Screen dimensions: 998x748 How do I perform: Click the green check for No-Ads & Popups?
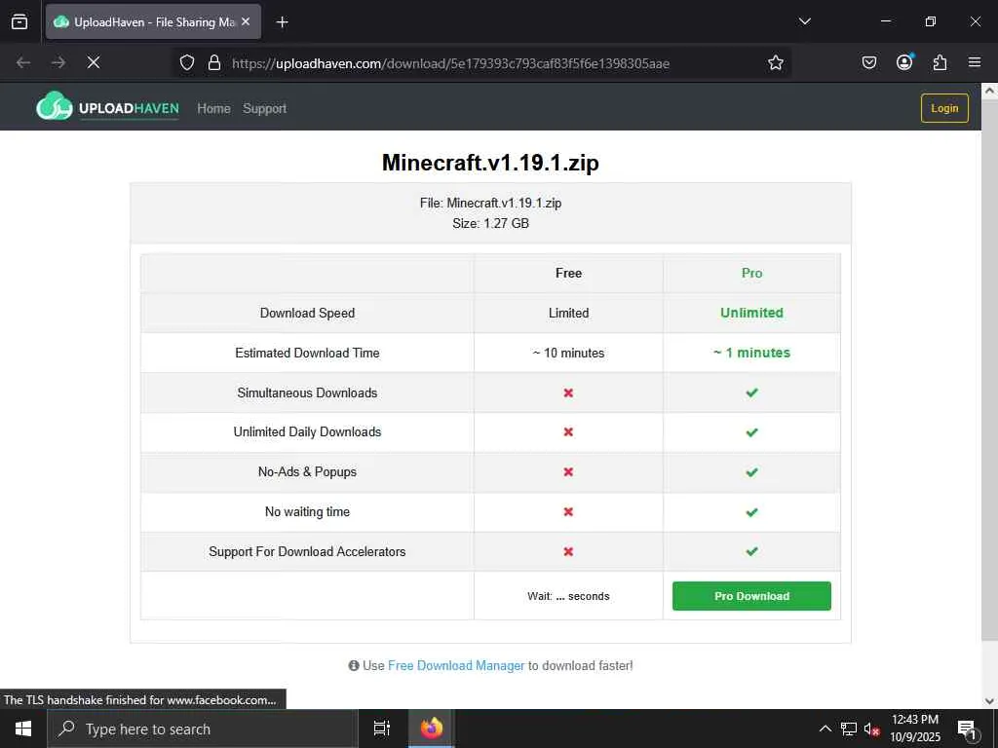pyautogui.click(x=751, y=472)
